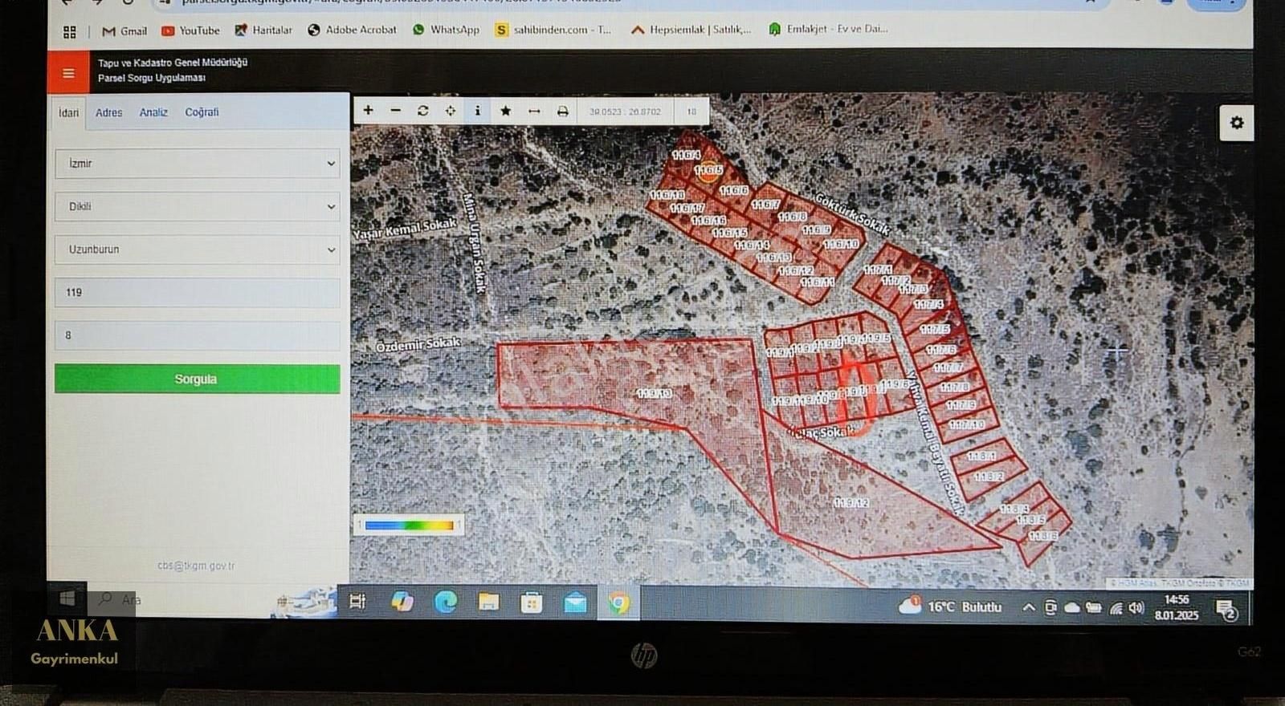Click the zoom out minus icon
Viewport: 1285px width, 706px height.
click(x=395, y=111)
